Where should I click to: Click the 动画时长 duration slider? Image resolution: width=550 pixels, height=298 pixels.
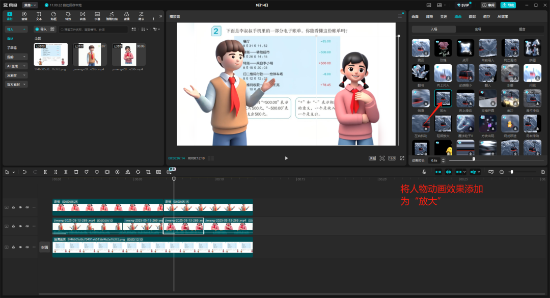[x=474, y=160]
